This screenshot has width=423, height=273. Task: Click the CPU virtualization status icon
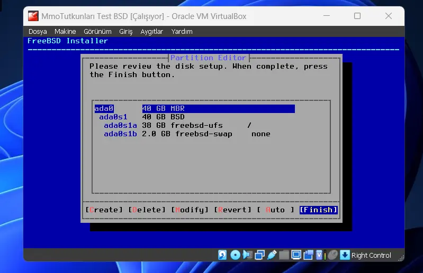320,255
